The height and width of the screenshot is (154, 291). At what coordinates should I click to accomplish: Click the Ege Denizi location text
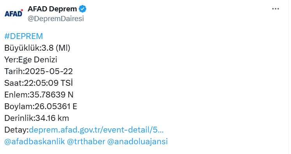coord(38,60)
